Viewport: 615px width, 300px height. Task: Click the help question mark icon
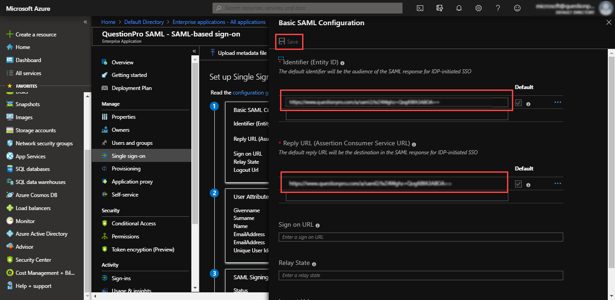point(498,8)
